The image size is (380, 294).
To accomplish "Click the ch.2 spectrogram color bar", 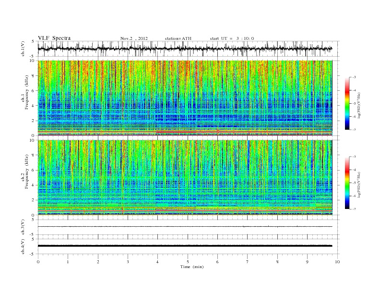I will point(347,183).
